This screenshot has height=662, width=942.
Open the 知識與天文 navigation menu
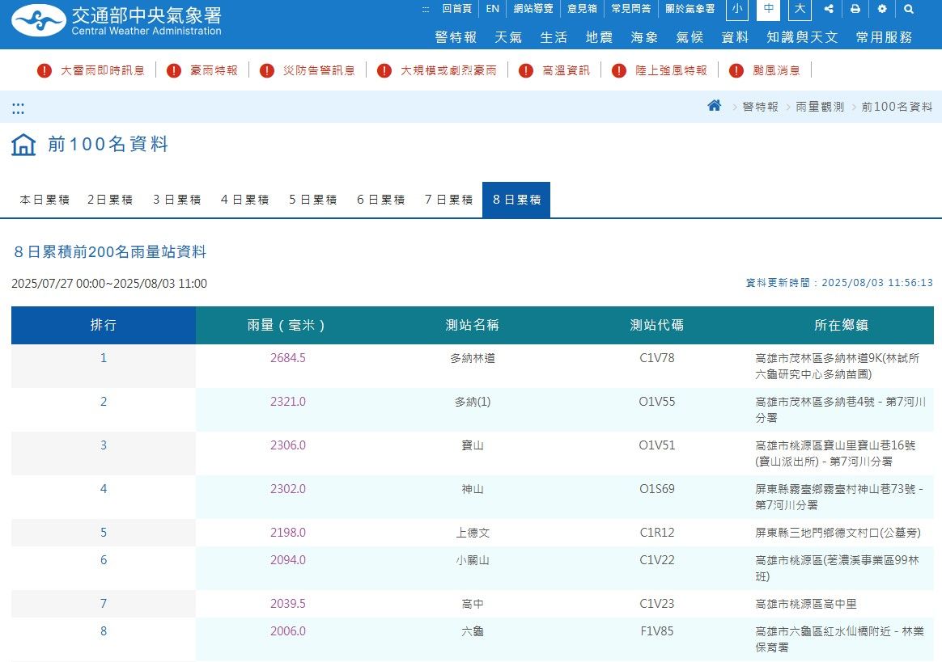pos(802,36)
